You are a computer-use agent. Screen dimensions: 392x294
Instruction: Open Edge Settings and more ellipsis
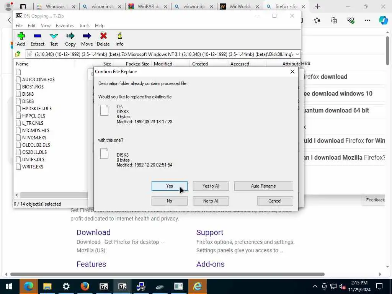coord(367,20)
